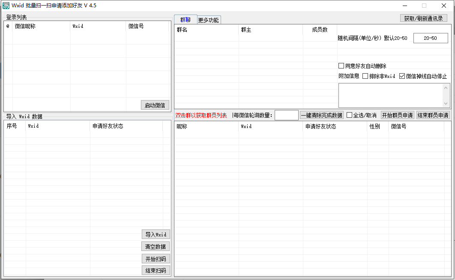Switch to the 群聊 tab

coord(186,20)
